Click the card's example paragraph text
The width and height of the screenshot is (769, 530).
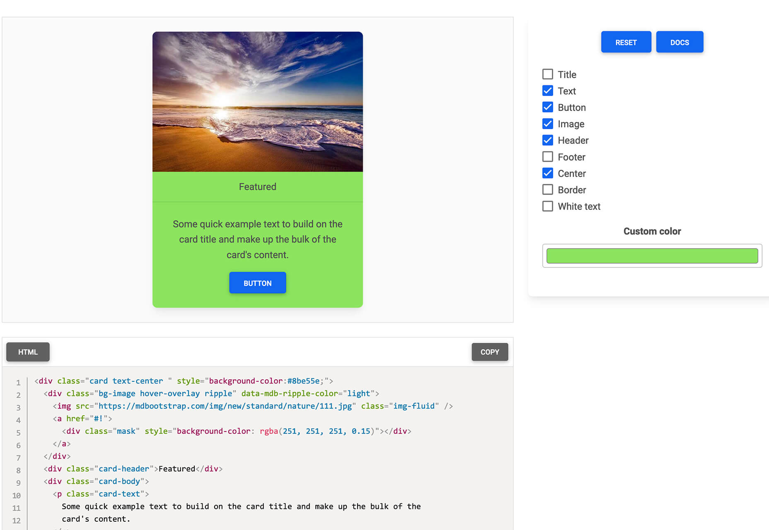[x=257, y=239]
